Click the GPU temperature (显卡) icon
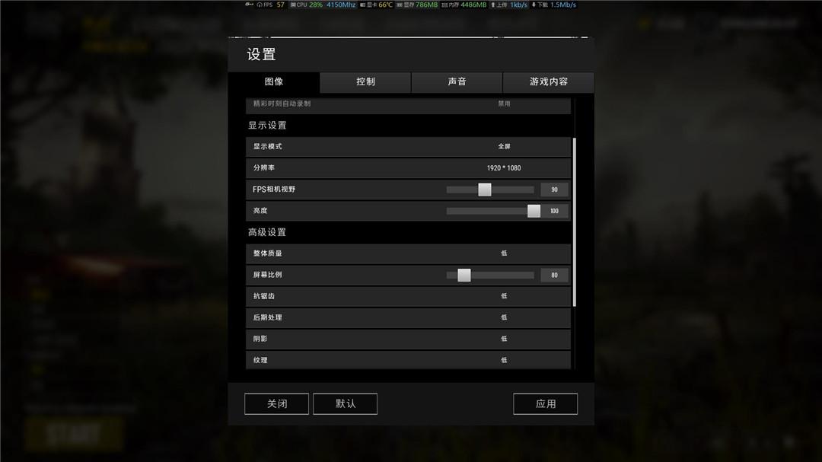The height and width of the screenshot is (462, 822). point(363,5)
